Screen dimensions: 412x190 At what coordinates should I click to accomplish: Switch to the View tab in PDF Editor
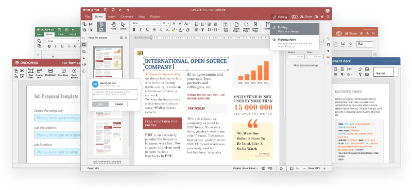click(x=142, y=17)
